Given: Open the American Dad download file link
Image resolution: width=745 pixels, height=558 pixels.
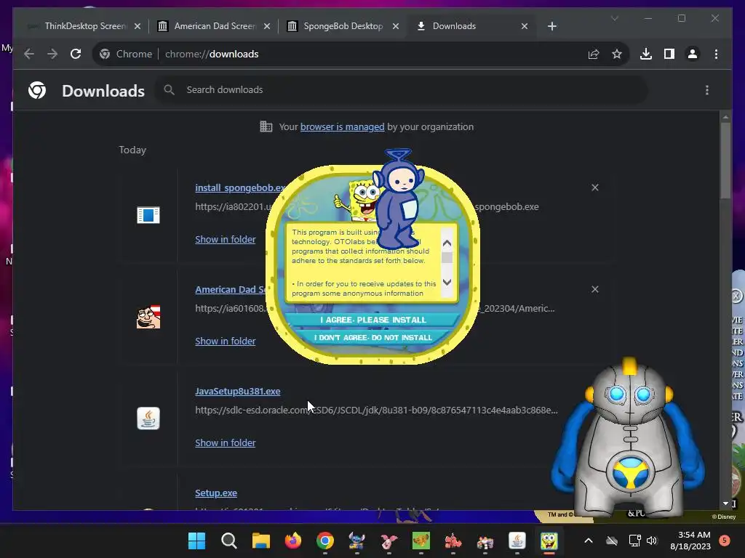Looking at the screenshot, I should 231,289.
